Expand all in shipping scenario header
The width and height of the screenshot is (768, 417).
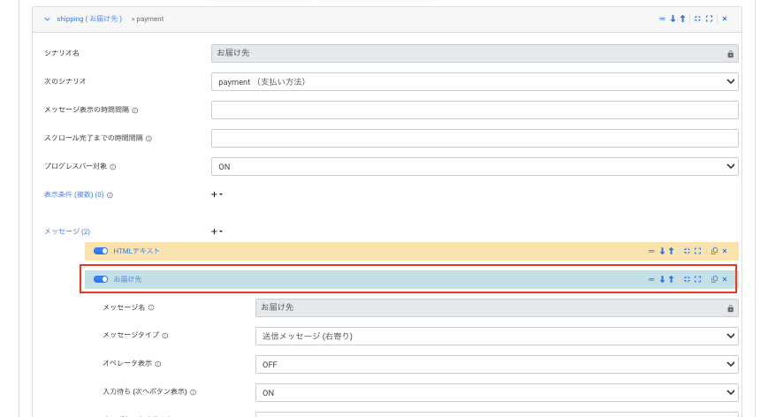click(709, 19)
